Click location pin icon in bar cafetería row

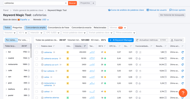[x=137, y=71]
